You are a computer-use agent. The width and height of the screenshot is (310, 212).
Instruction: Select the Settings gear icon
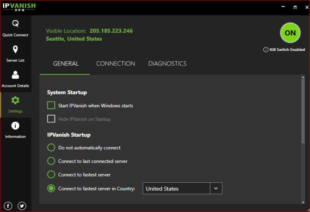[x=15, y=100]
